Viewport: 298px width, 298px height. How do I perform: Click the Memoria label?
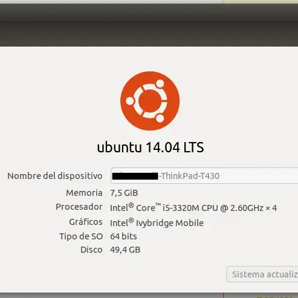tap(84, 193)
